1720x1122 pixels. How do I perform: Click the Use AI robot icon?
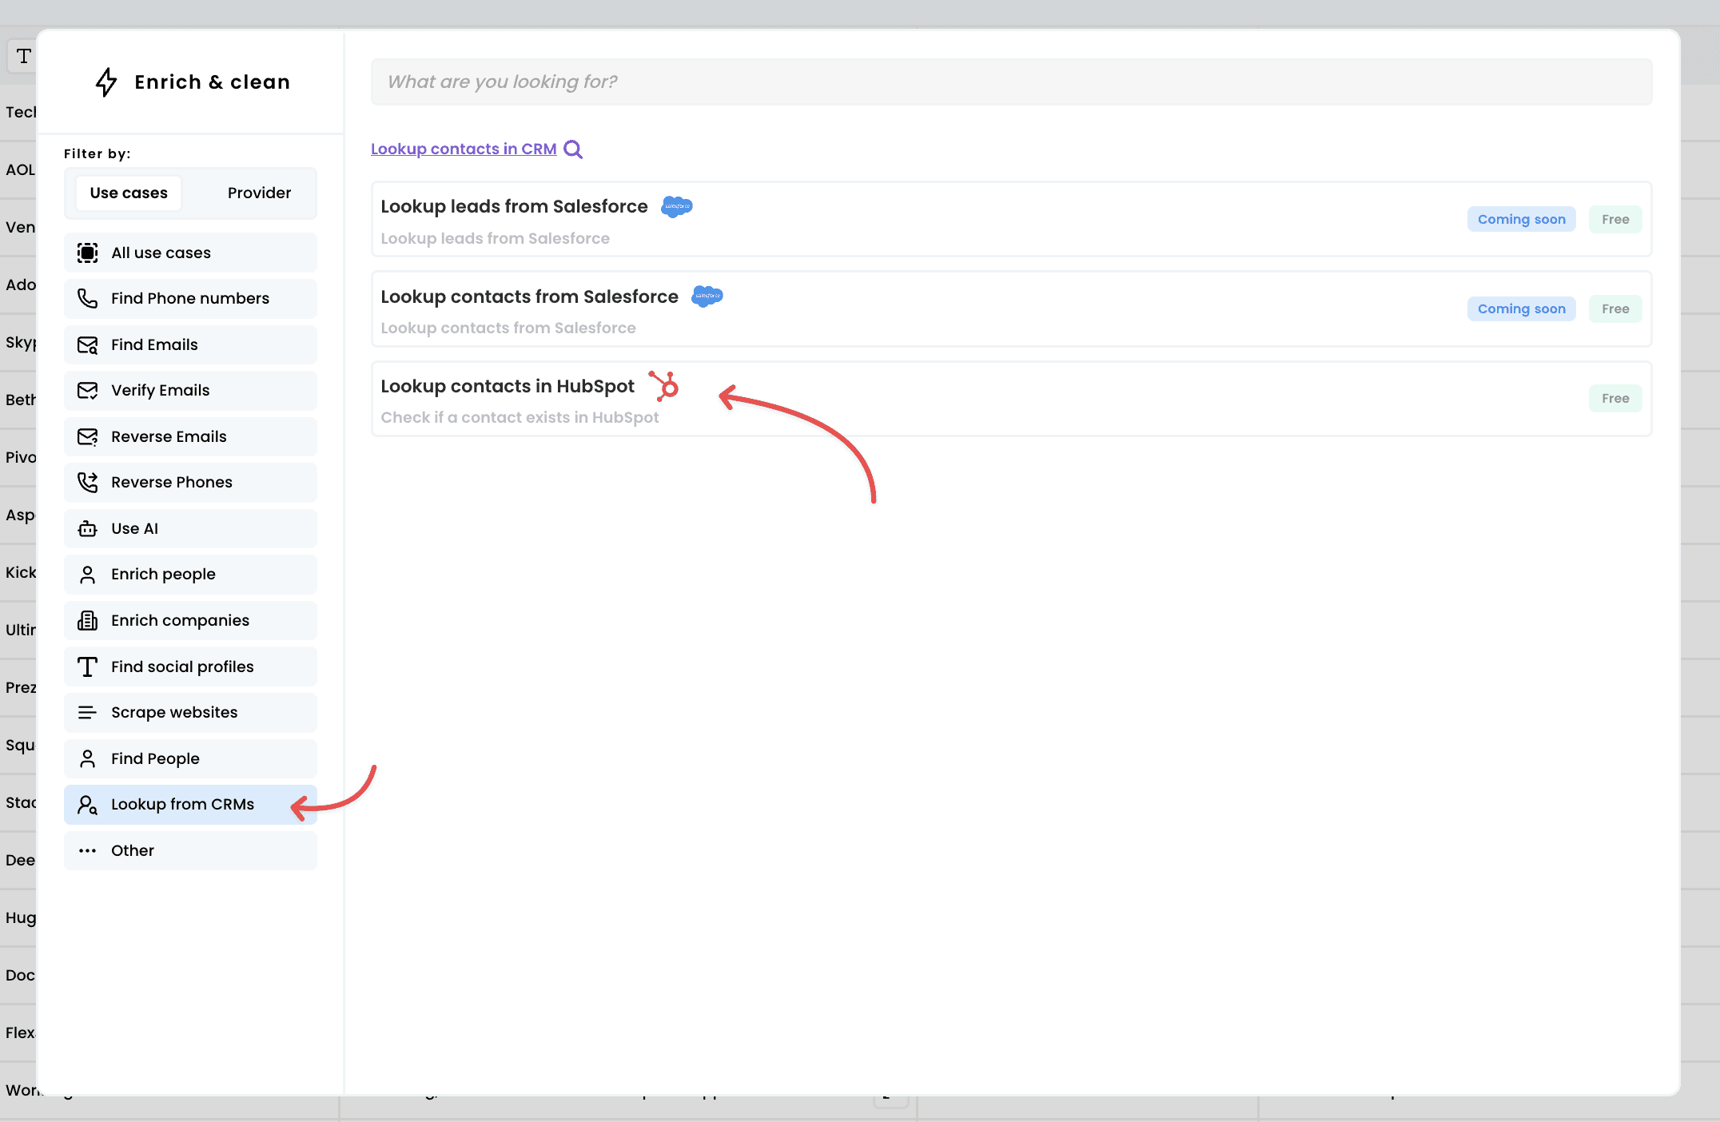[87, 528]
